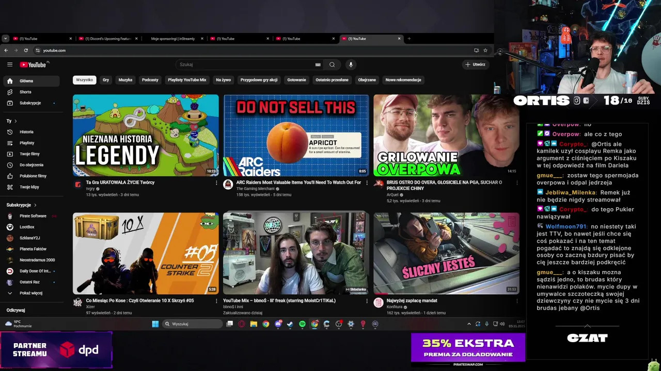The width and height of the screenshot is (661, 371).
Task: Open the Windows Start menu
Action: [155, 324]
